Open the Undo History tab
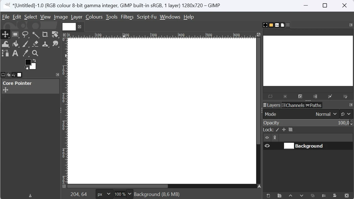 14,75
